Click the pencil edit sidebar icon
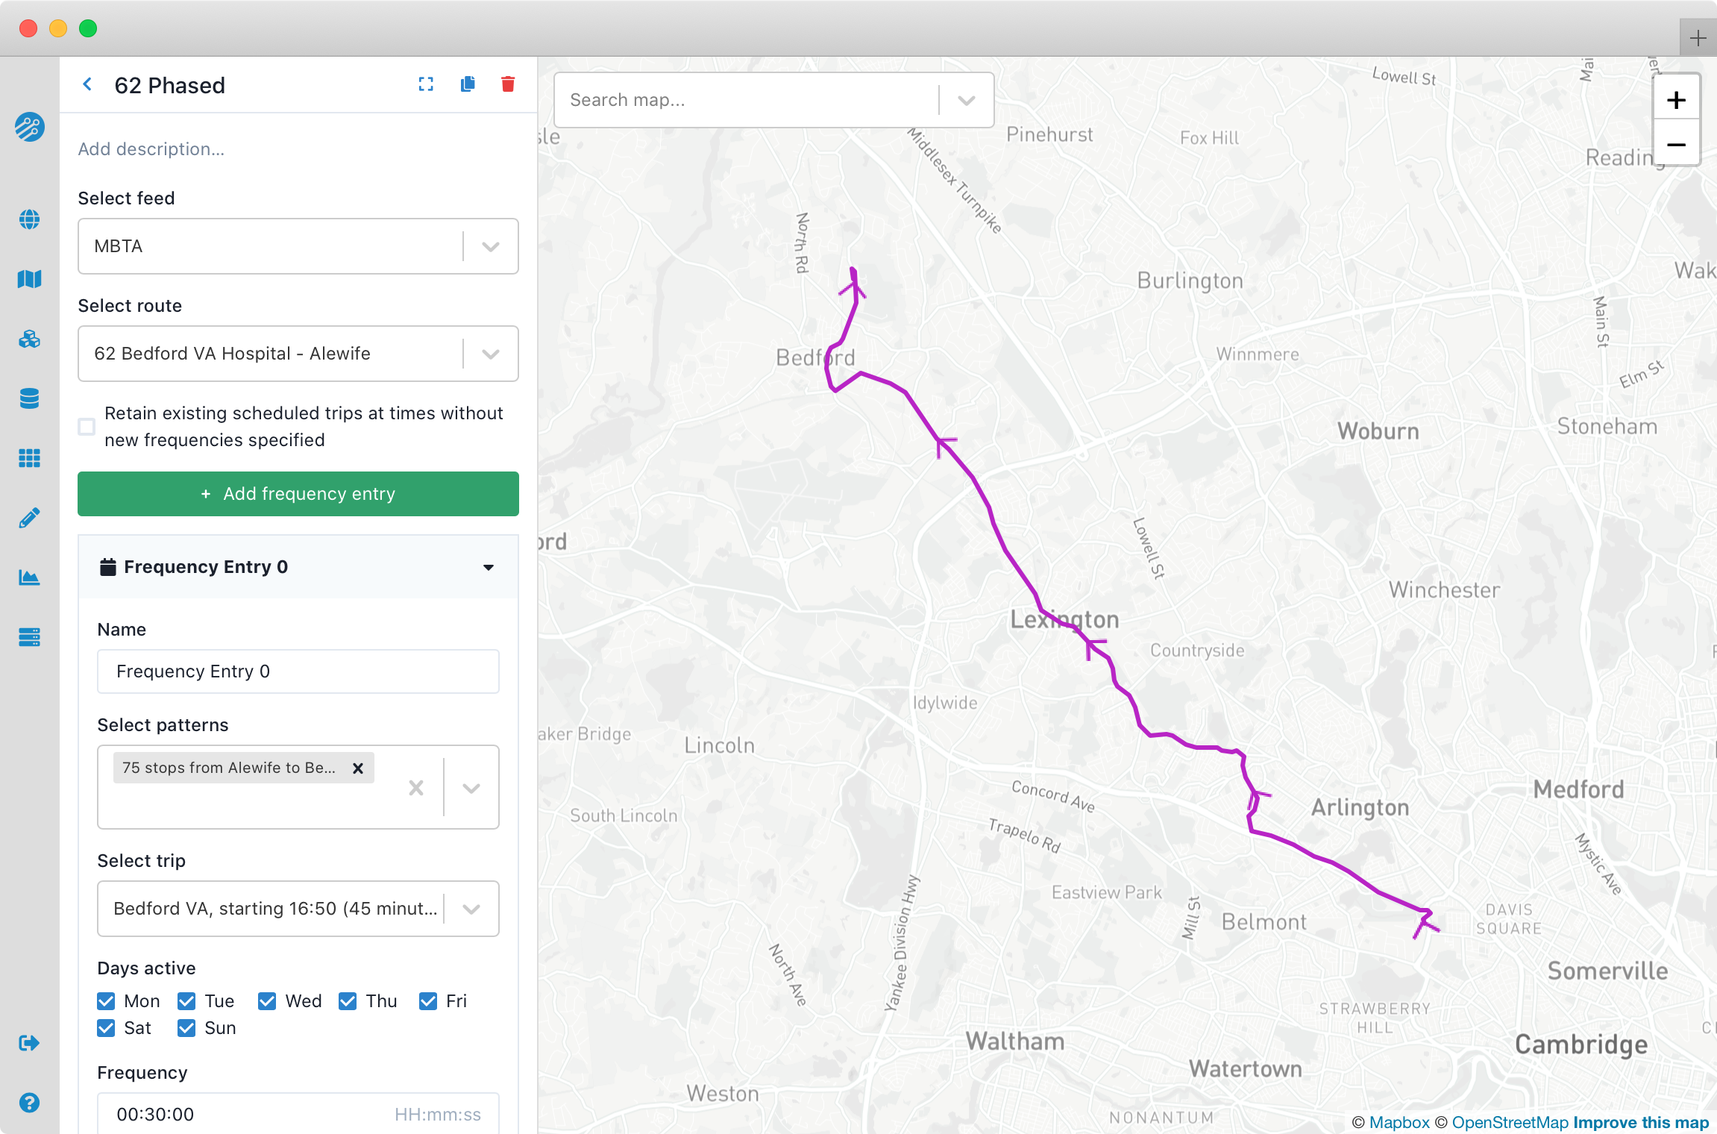Viewport: 1717px width, 1134px height. (29, 518)
